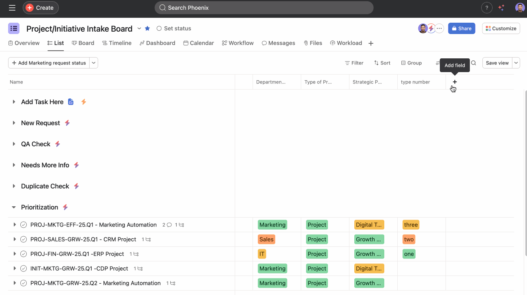Collapse the Prioritization section
Image resolution: width=527 pixels, height=295 pixels.
[x=14, y=207]
